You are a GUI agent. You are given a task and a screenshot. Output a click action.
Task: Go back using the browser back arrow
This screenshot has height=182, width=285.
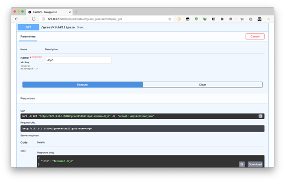point(17,19)
